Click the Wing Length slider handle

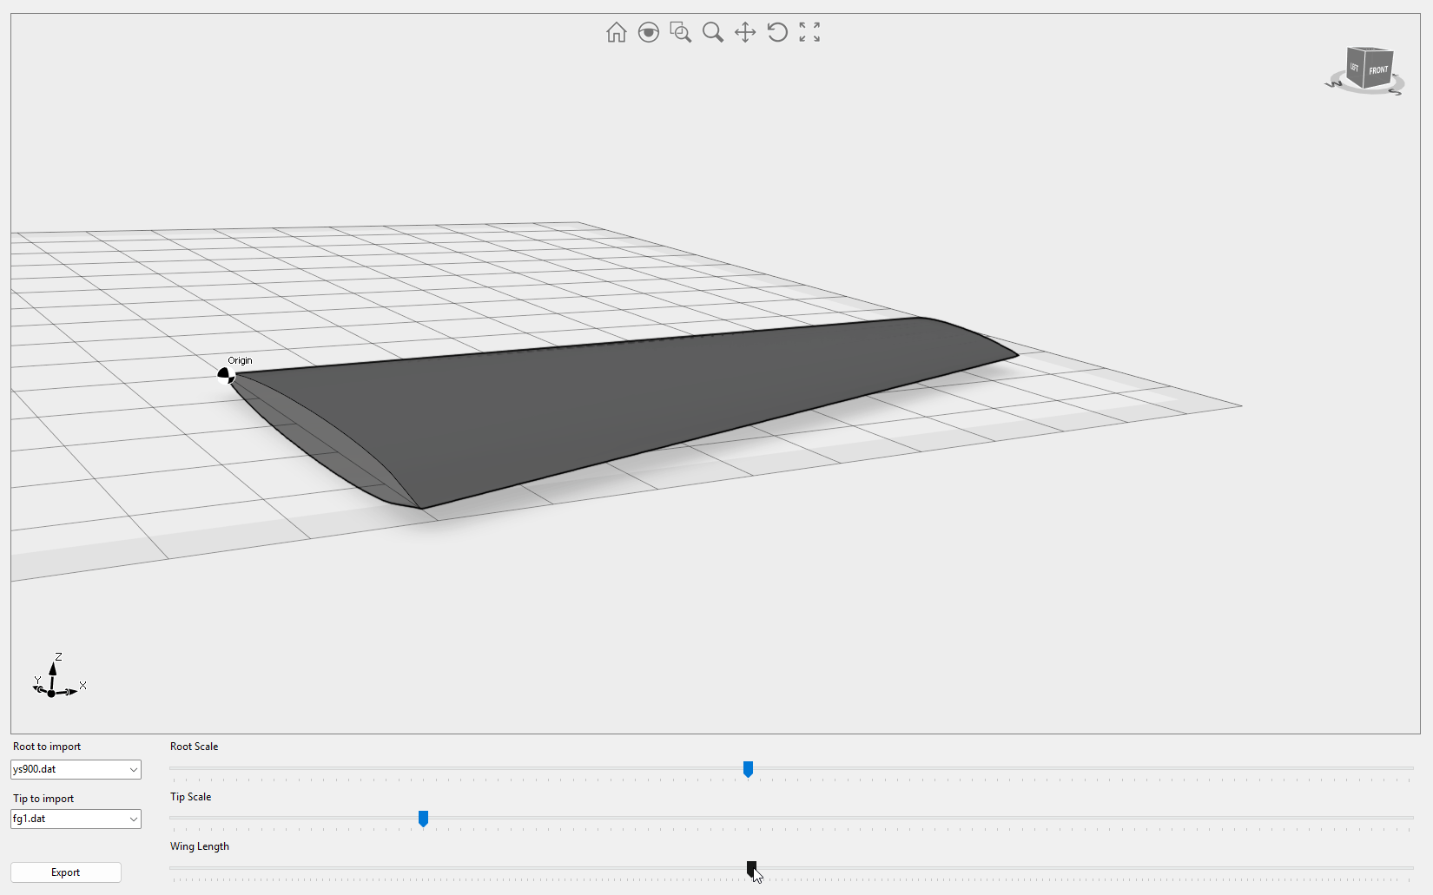click(751, 868)
